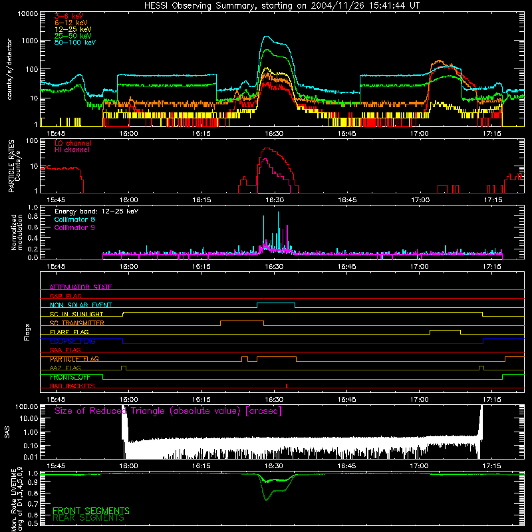This screenshot has width=532, height=532.
Task: Pick the red 3-6 keV legend label
Action: click(68, 16)
